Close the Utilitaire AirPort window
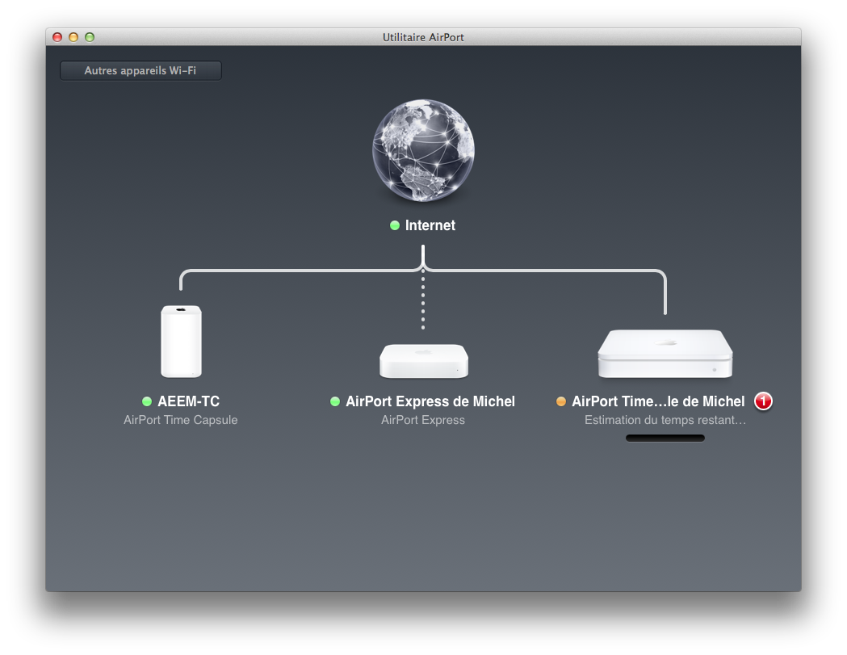The height and width of the screenshot is (655, 847). (x=57, y=37)
